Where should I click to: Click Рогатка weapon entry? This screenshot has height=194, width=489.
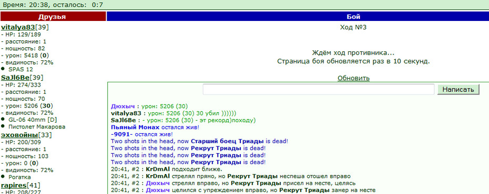(19, 177)
